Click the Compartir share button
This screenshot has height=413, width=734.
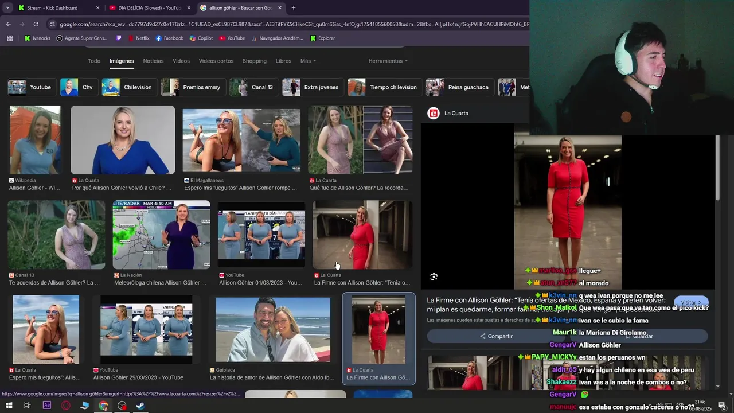497,336
